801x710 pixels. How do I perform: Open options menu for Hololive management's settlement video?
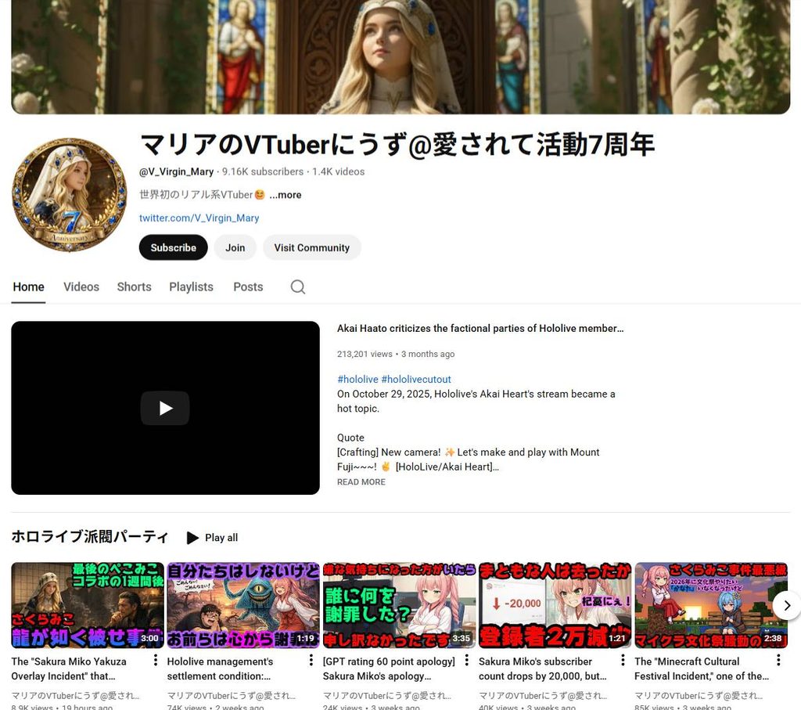coord(311,661)
